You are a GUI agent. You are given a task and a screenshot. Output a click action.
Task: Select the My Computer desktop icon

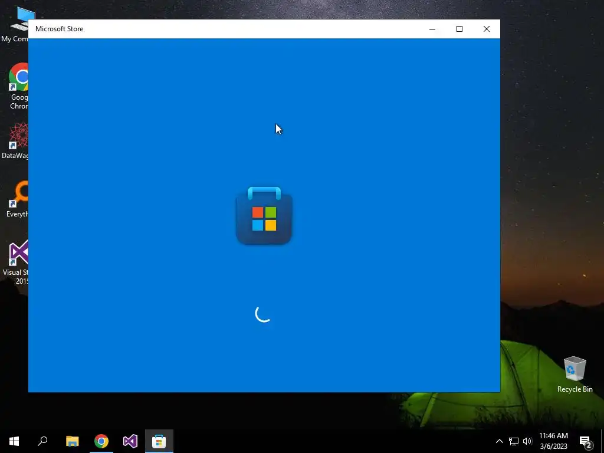point(15,25)
